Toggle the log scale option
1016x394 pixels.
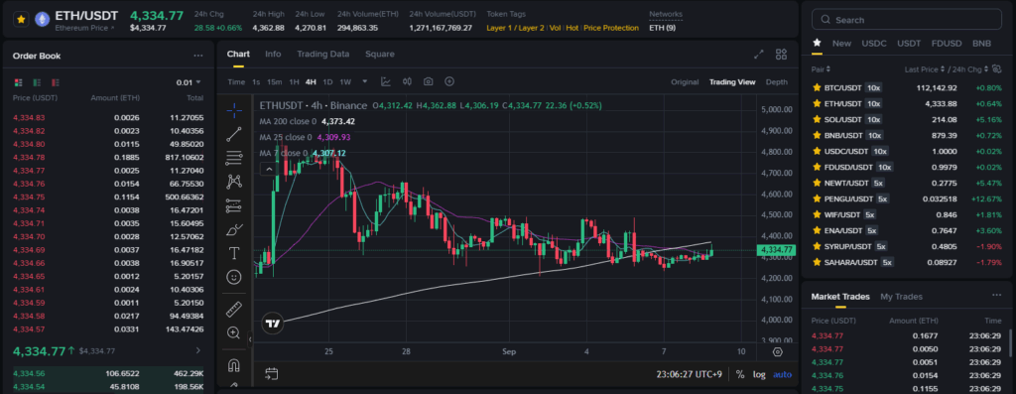(759, 374)
